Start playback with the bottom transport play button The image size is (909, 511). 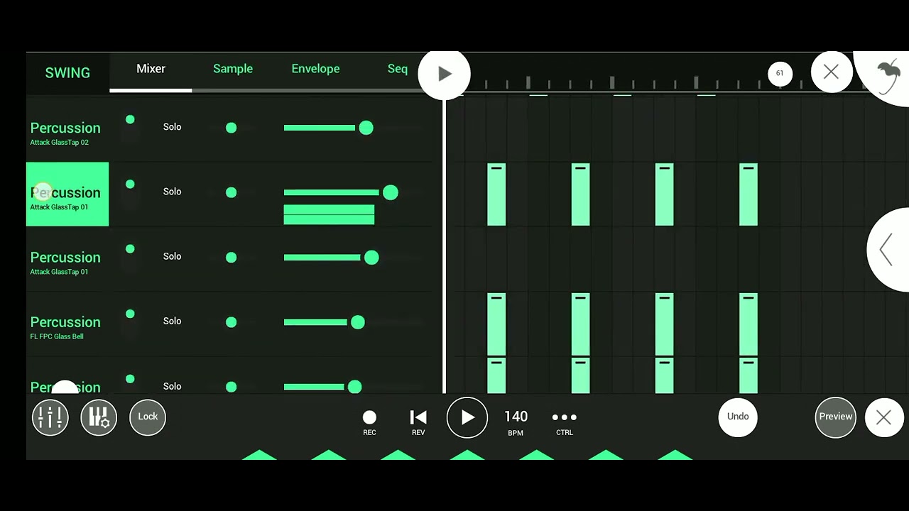[x=467, y=417]
